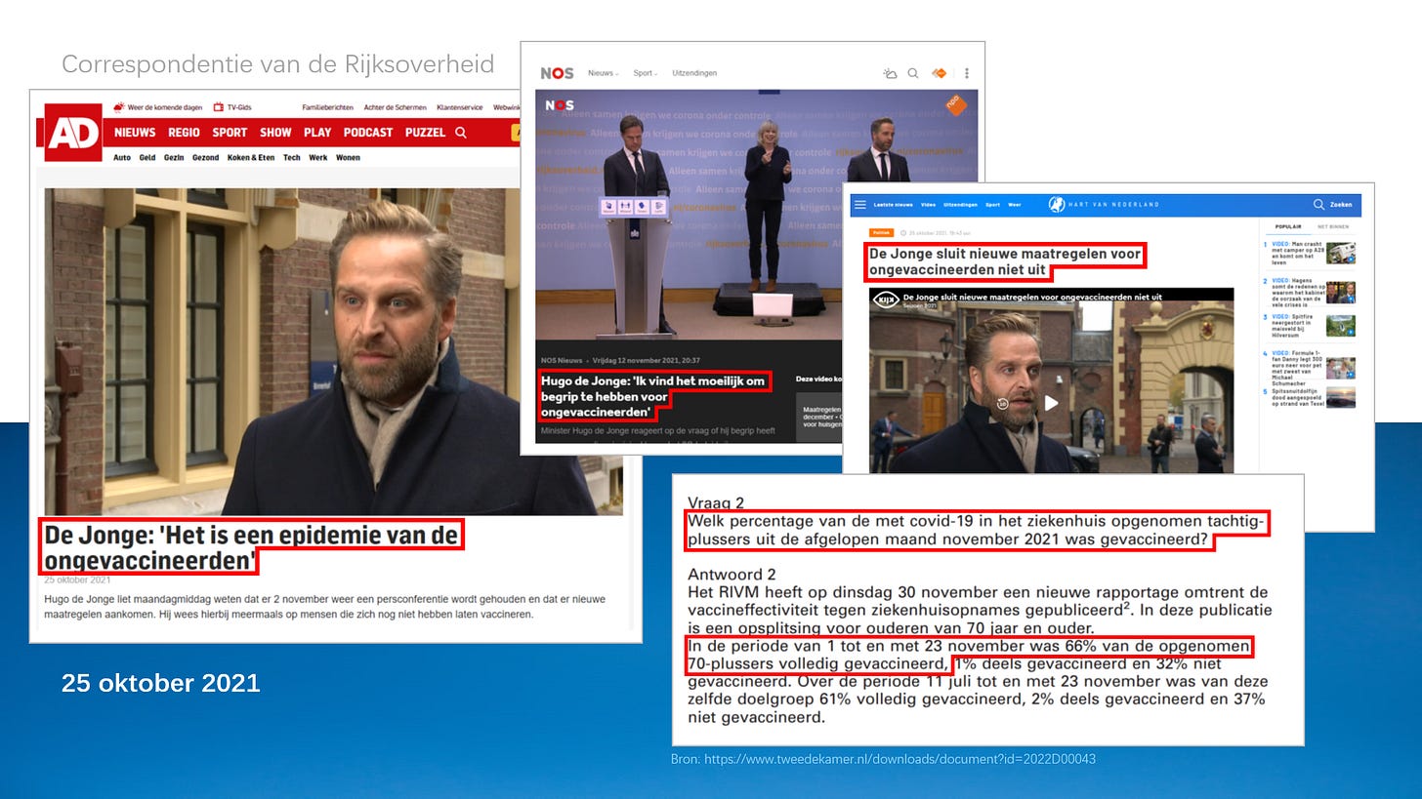Click the Spitfire story thumbnail

point(1341,326)
